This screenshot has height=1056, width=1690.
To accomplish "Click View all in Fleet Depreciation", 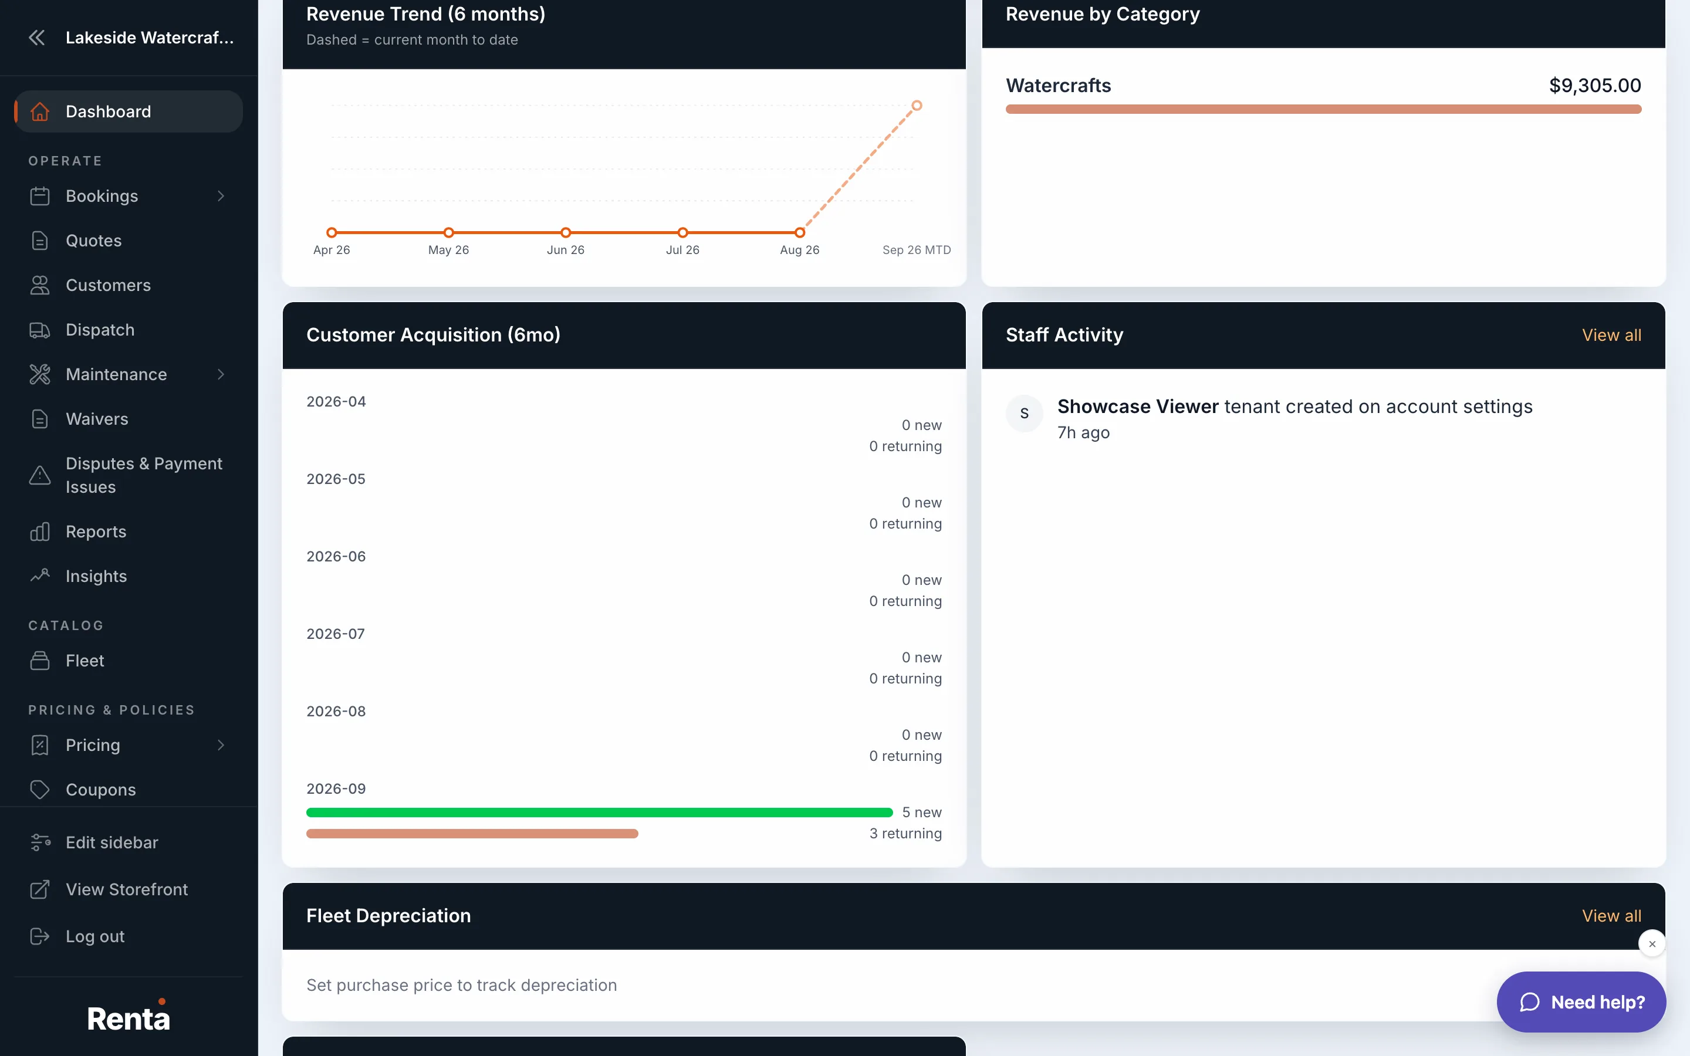I will pyautogui.click(x=1611, y=916).
